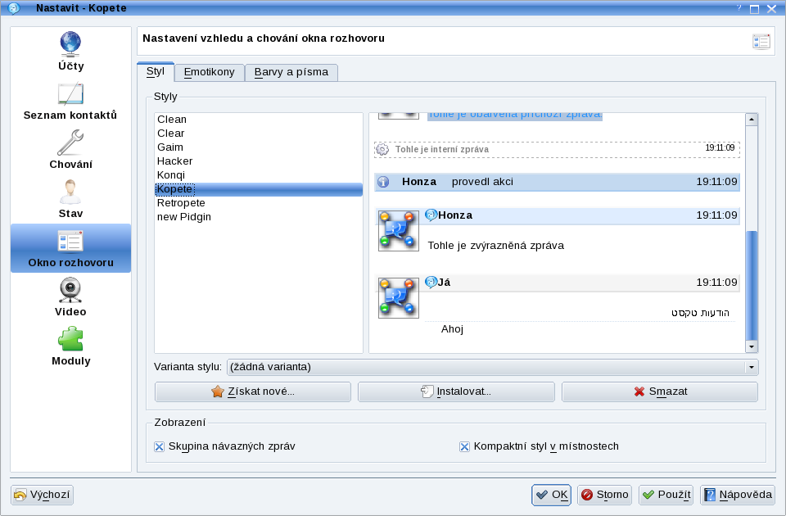
Task: Switch to the Styl tab
Action: pyautogui.click(x=156, y=72)
